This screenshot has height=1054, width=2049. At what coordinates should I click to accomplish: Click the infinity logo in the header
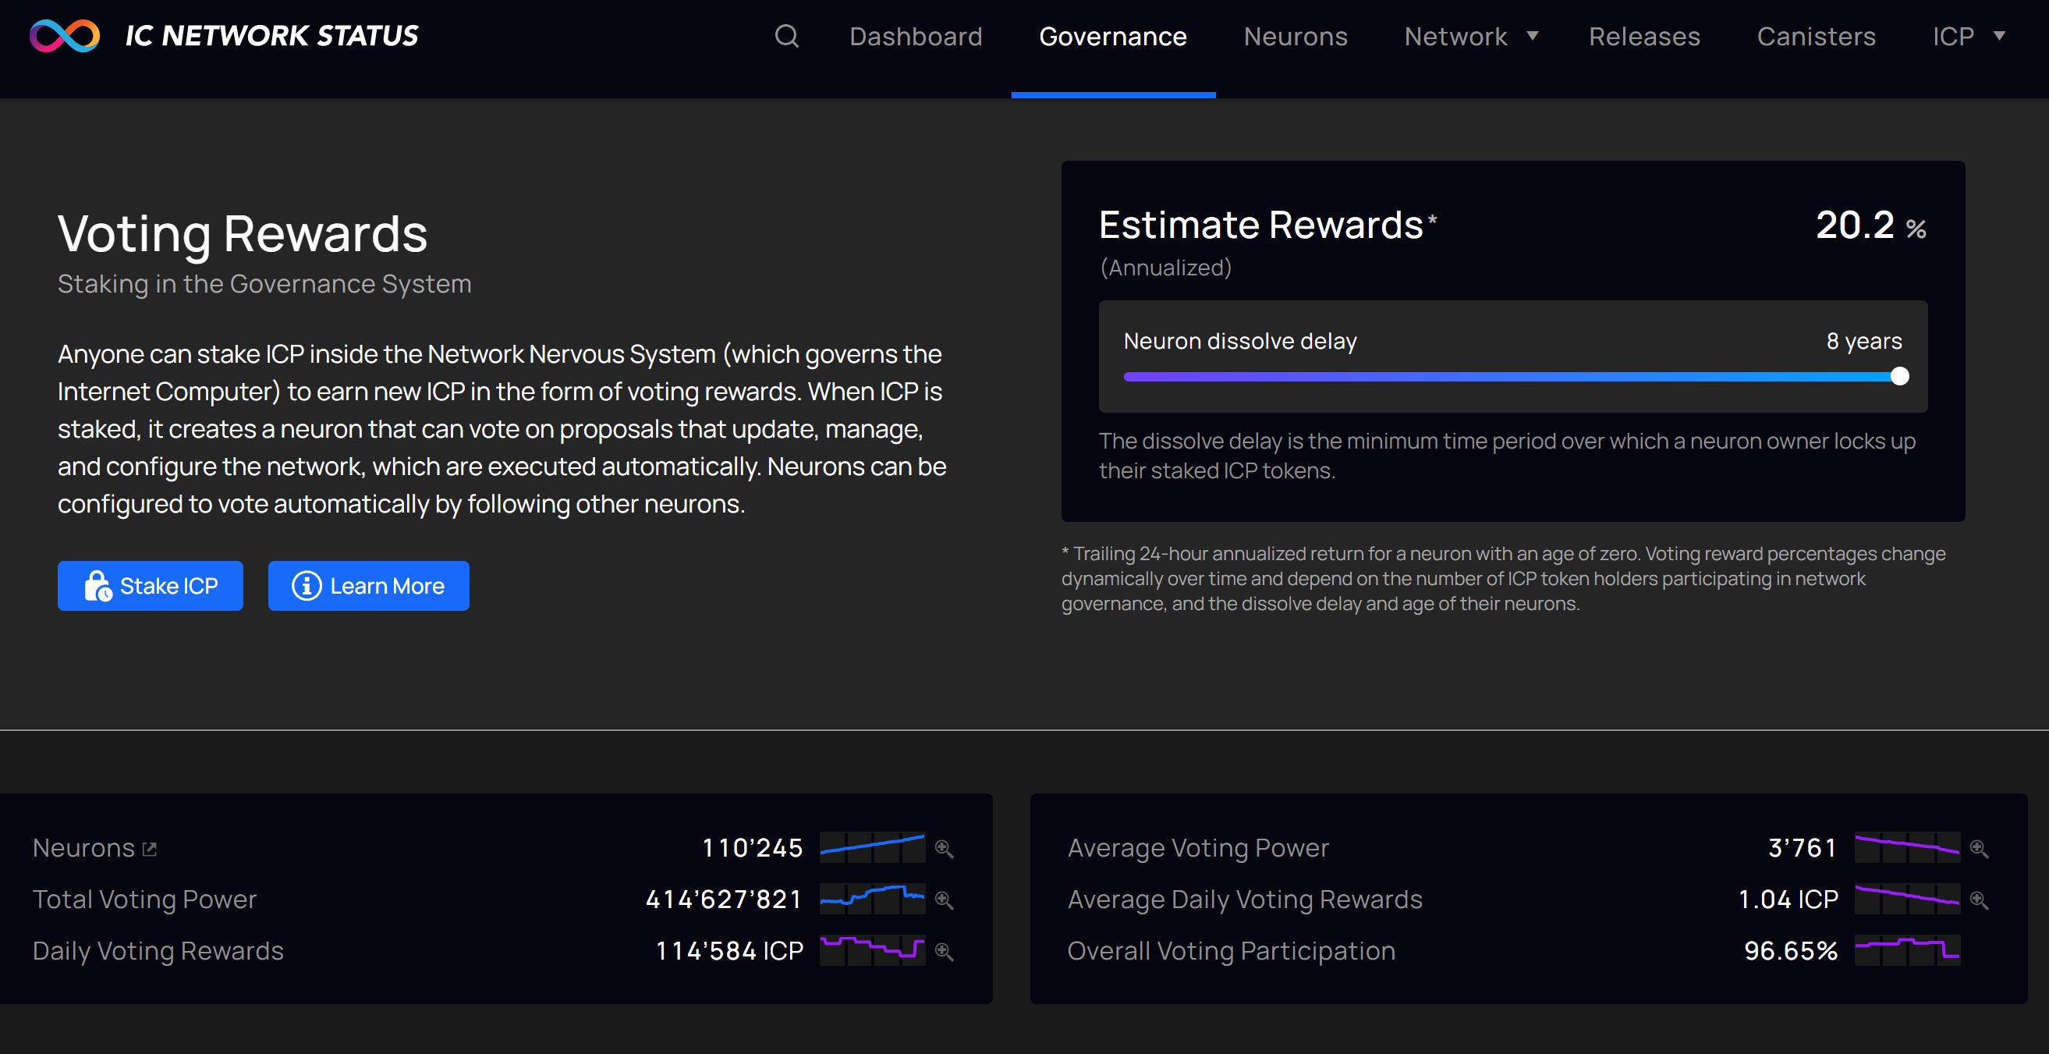click(x=65, y=36)
